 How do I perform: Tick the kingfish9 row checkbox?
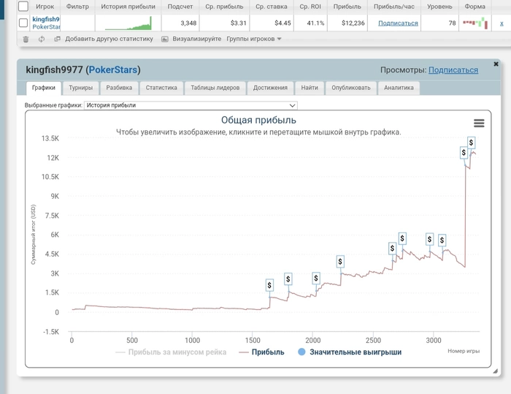[x=23, y=23]
